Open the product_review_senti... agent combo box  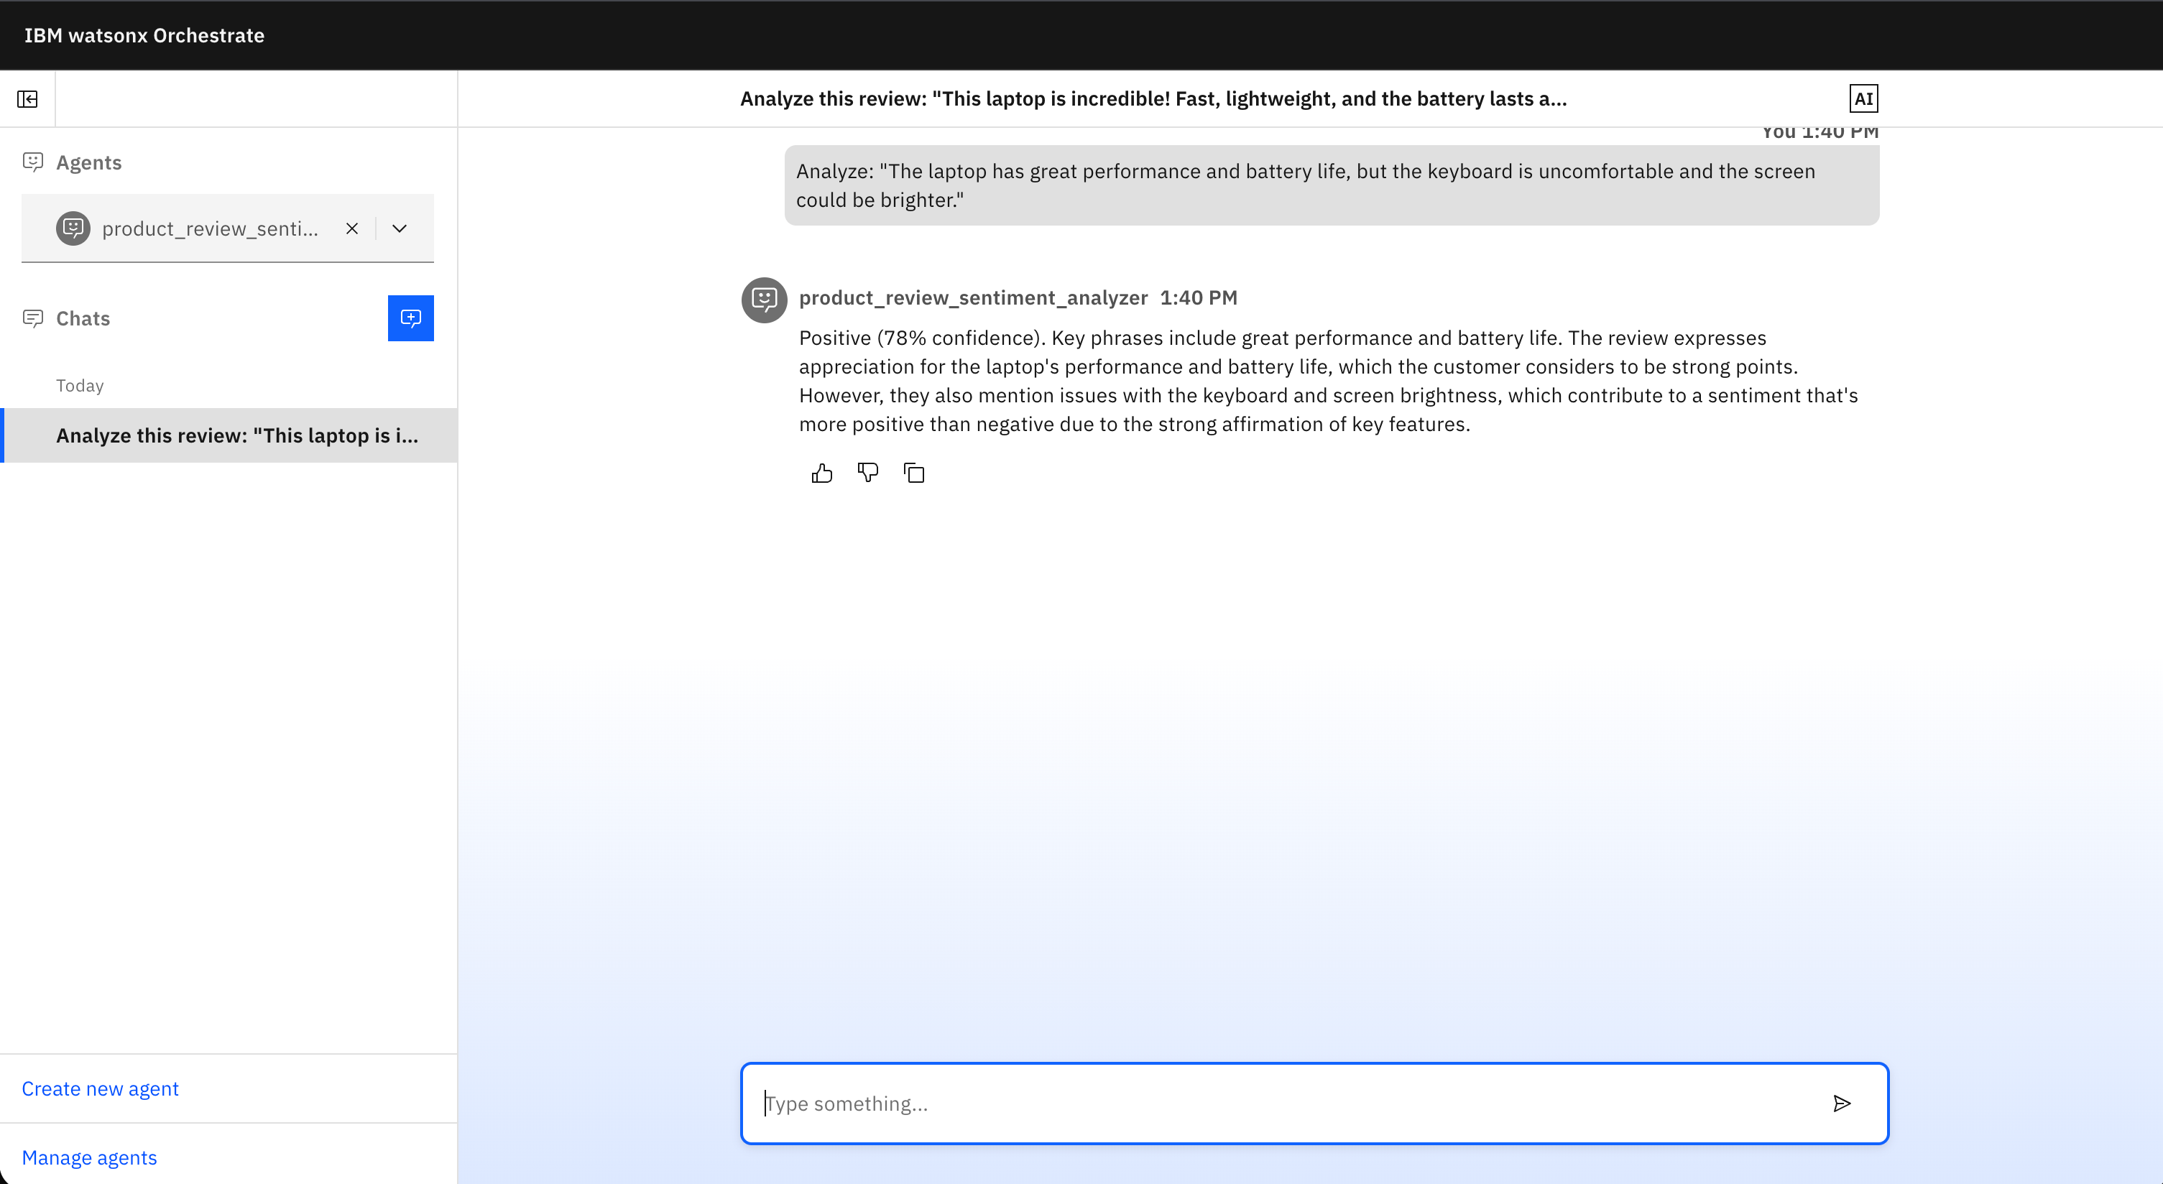tap(228, 228)
